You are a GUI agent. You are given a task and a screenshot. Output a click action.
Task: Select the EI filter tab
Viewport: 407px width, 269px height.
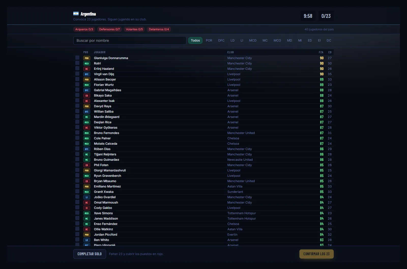click(x=319, y=41)
